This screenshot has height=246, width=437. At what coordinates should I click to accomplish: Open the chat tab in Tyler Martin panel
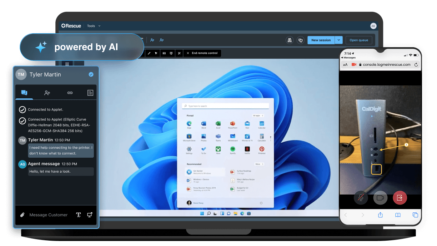pyautogui.click(x=24, y=93)
